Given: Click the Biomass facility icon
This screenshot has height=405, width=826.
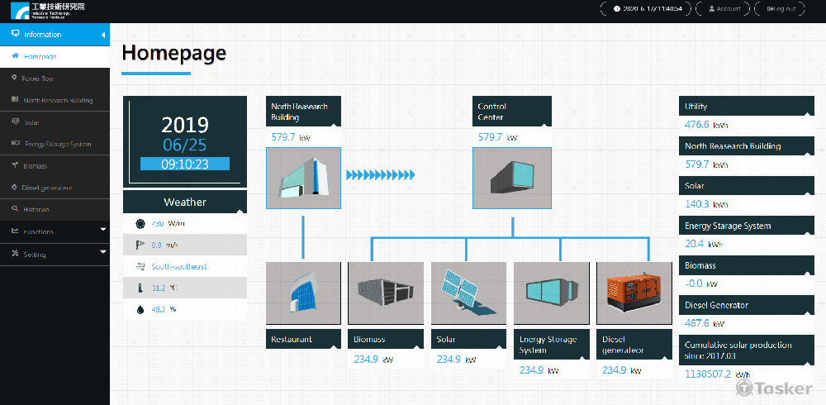Looking at the screenshot, I should pos(386,294).
